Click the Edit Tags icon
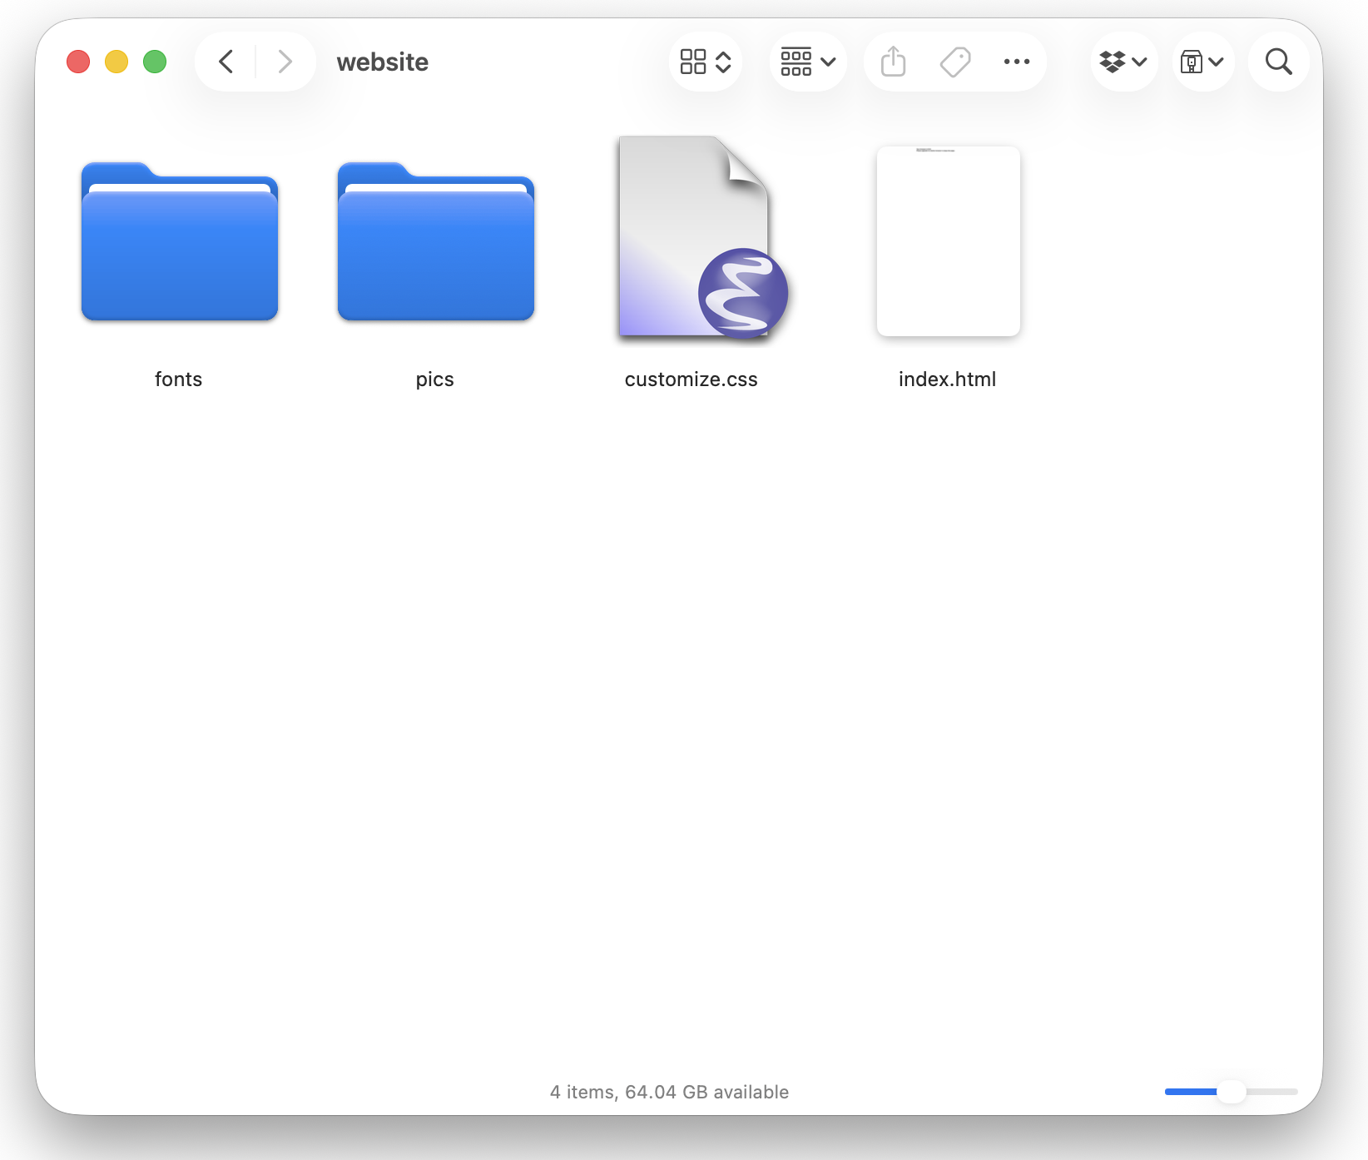The image size is (1368, 1160). pos(955,62)
